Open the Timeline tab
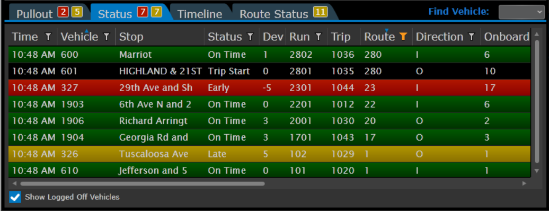The height and width of the screenshot is (211, 549). [x=200, y=14]
